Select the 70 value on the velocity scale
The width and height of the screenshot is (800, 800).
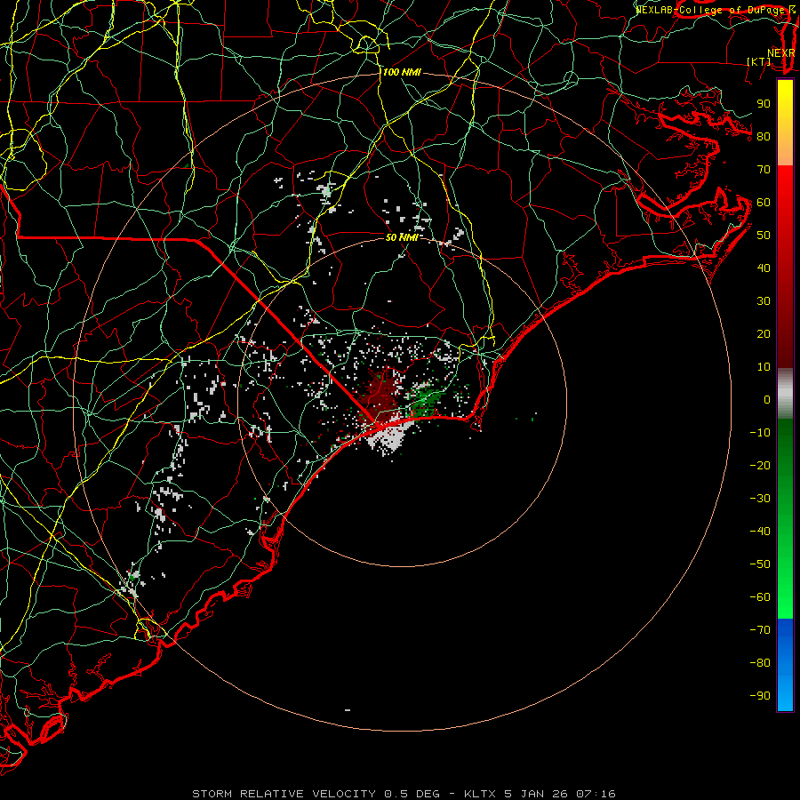point(764,170)
